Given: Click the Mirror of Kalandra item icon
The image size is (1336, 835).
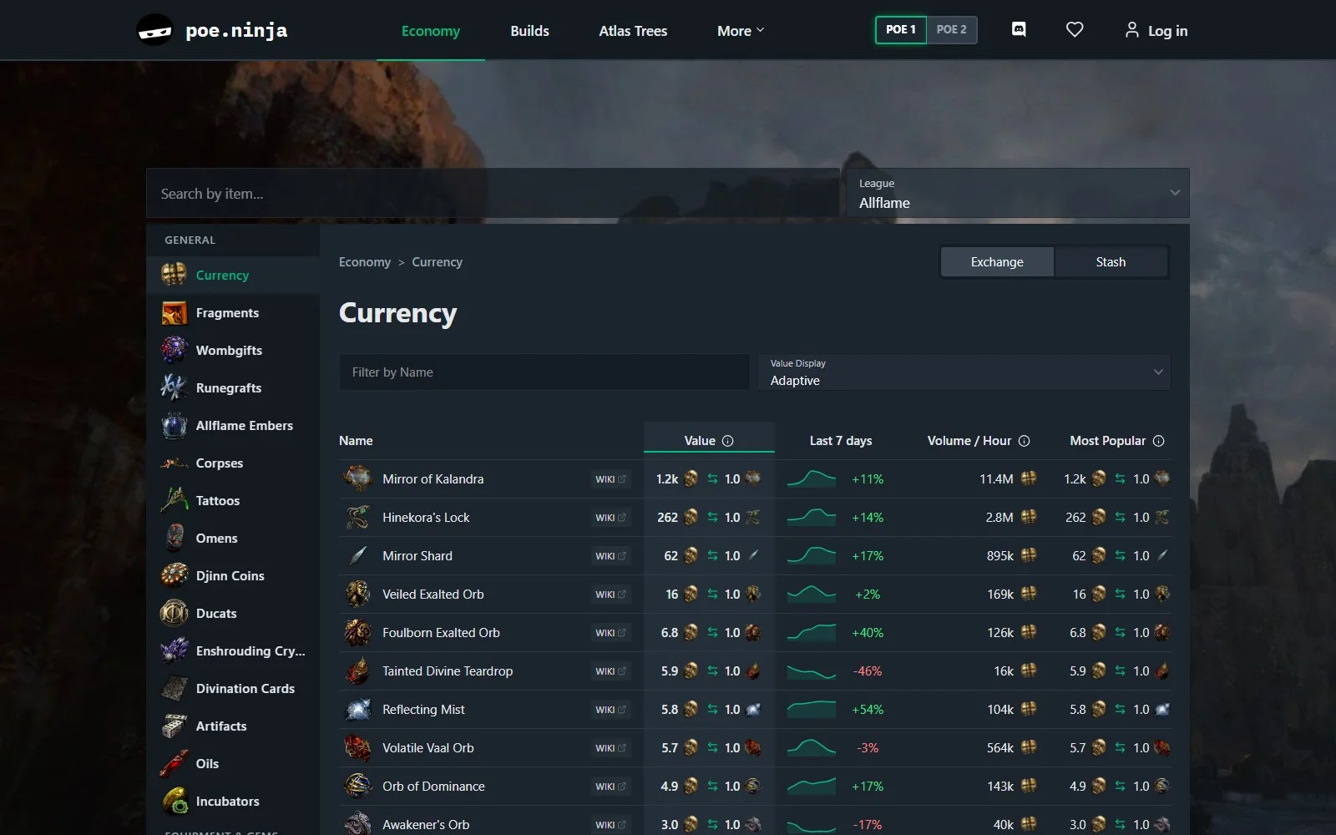Looking at the screenshot, I should 358,478.
